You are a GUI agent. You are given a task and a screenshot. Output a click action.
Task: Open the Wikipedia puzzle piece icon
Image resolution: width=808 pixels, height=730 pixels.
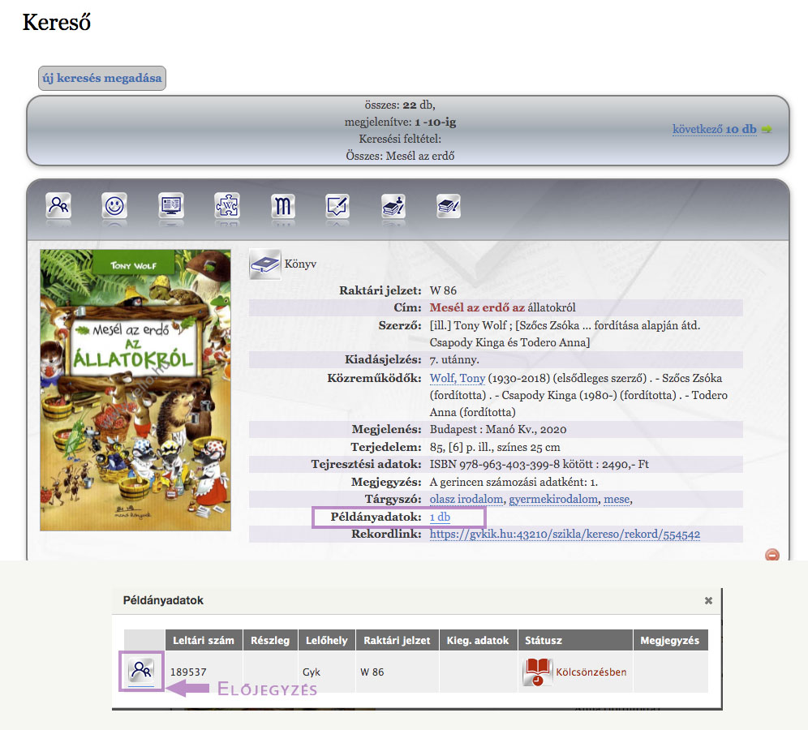pyautogui.click(x=226, y=205)
